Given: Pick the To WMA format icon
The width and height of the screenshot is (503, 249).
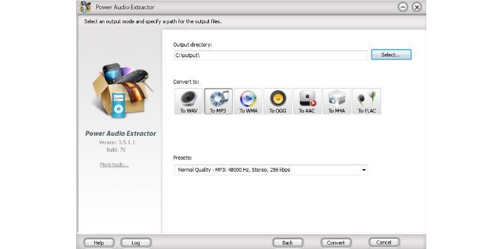Looking at the screenshot, I should (248, 101).
